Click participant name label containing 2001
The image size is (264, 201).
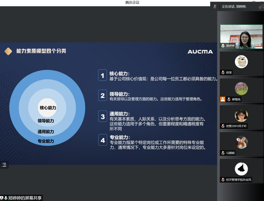coord(236,126)
